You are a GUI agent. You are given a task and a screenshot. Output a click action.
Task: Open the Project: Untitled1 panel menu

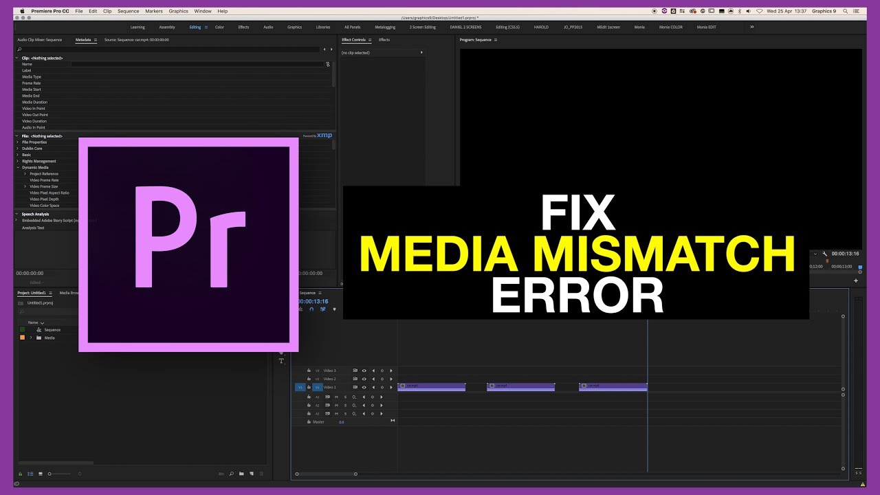pyautogui.click(x=50, y=293)
